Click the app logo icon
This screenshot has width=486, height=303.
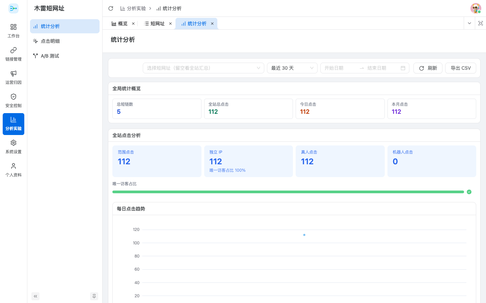13,8
